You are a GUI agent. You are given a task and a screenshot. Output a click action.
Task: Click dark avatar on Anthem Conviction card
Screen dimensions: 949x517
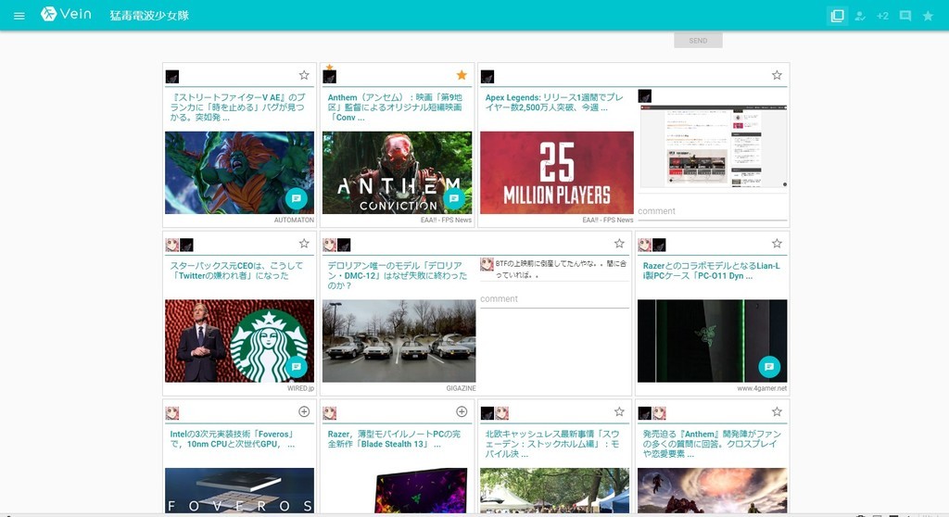[330, 77]
